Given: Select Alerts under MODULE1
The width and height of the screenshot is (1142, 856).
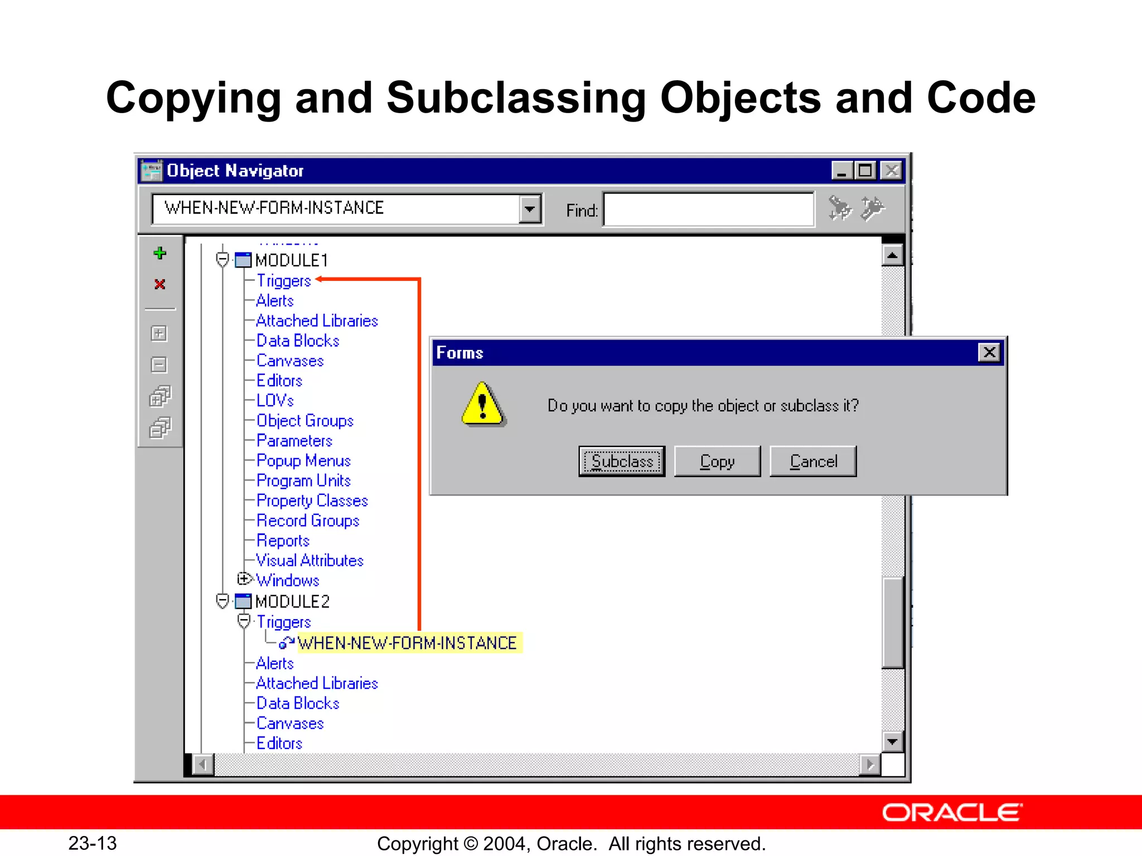Looking at the screenshot, I should point(275,301).
